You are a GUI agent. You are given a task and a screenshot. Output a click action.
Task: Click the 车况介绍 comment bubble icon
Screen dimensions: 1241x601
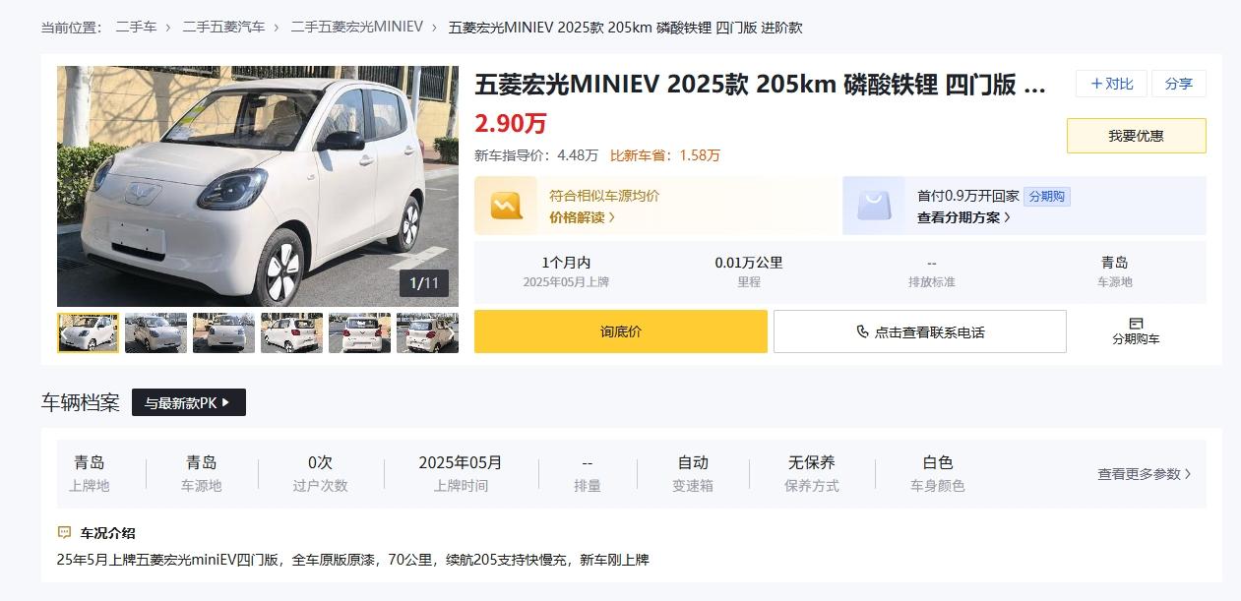click(x=65, y=533)
